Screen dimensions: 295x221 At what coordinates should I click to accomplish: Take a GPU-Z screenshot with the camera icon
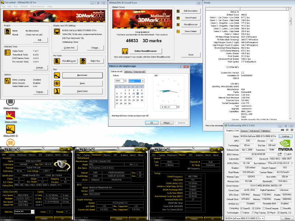pos(282,130)
